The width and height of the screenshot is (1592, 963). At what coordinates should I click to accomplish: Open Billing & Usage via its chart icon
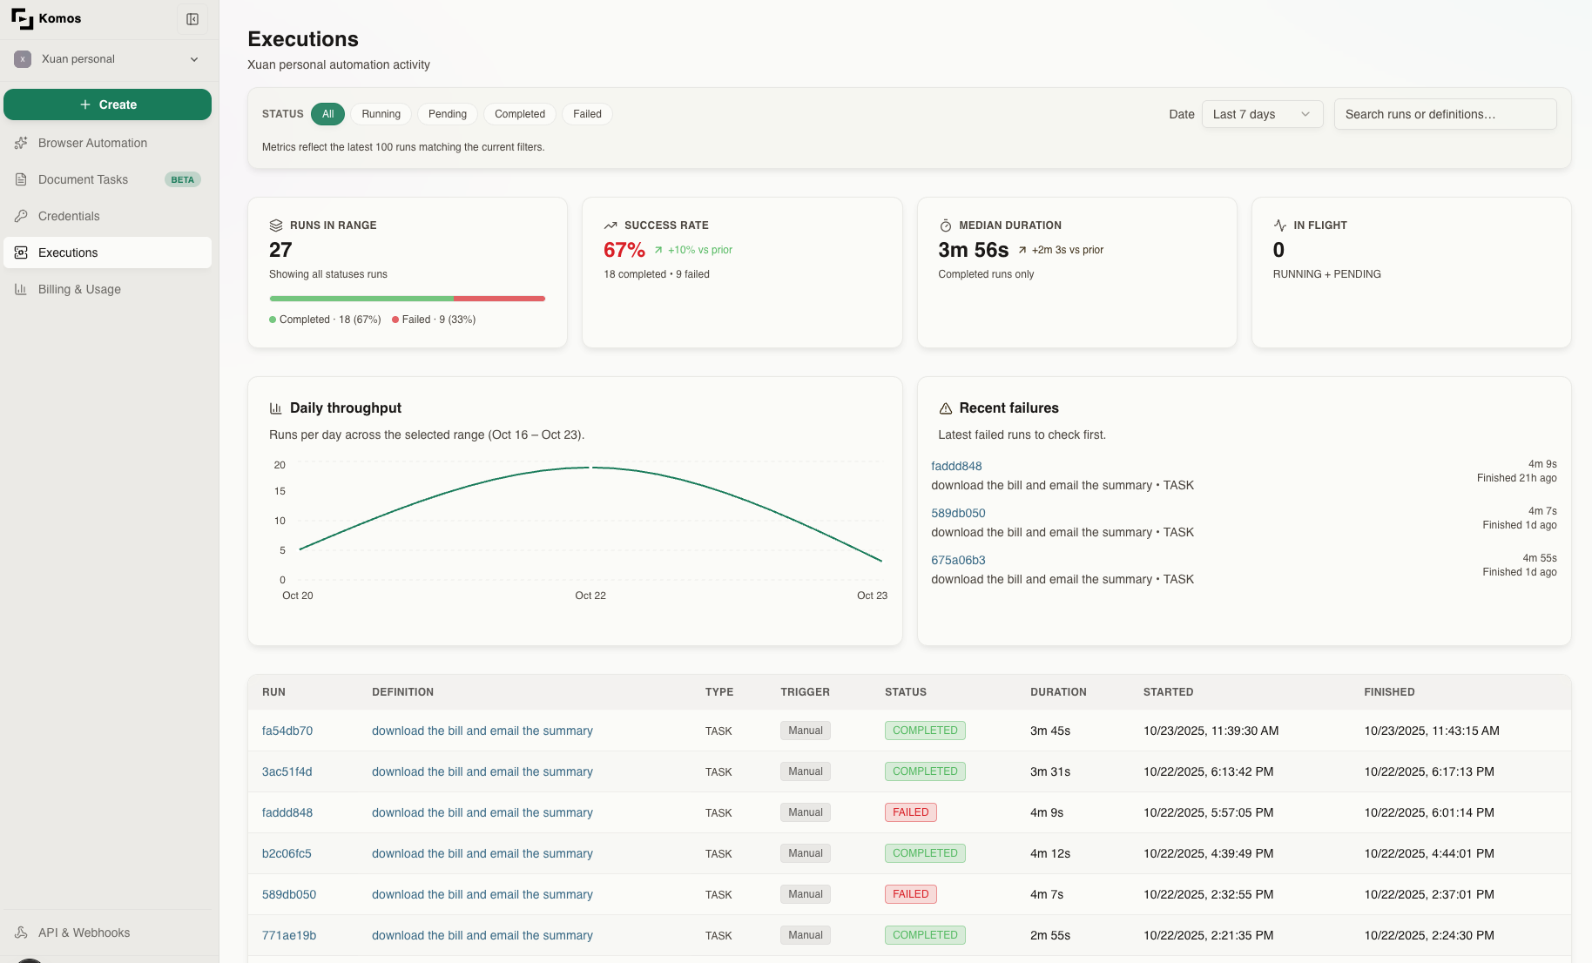click(22, 289)
